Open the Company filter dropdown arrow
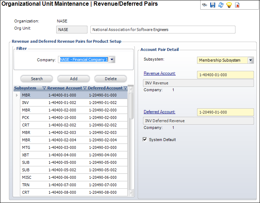260x203 pixels. 112,59
